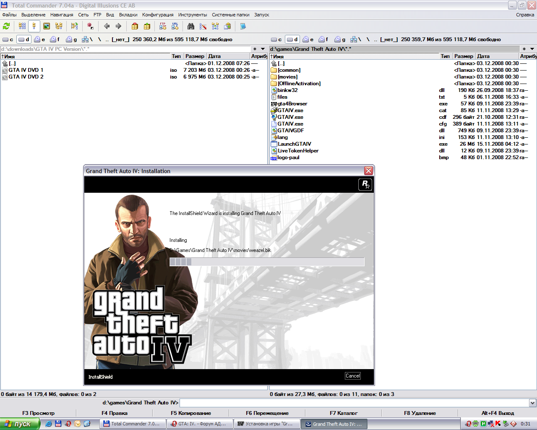The image size is (537, 430).
Task: Sort right panel by Дата column
Action: [x=497, y=56]
